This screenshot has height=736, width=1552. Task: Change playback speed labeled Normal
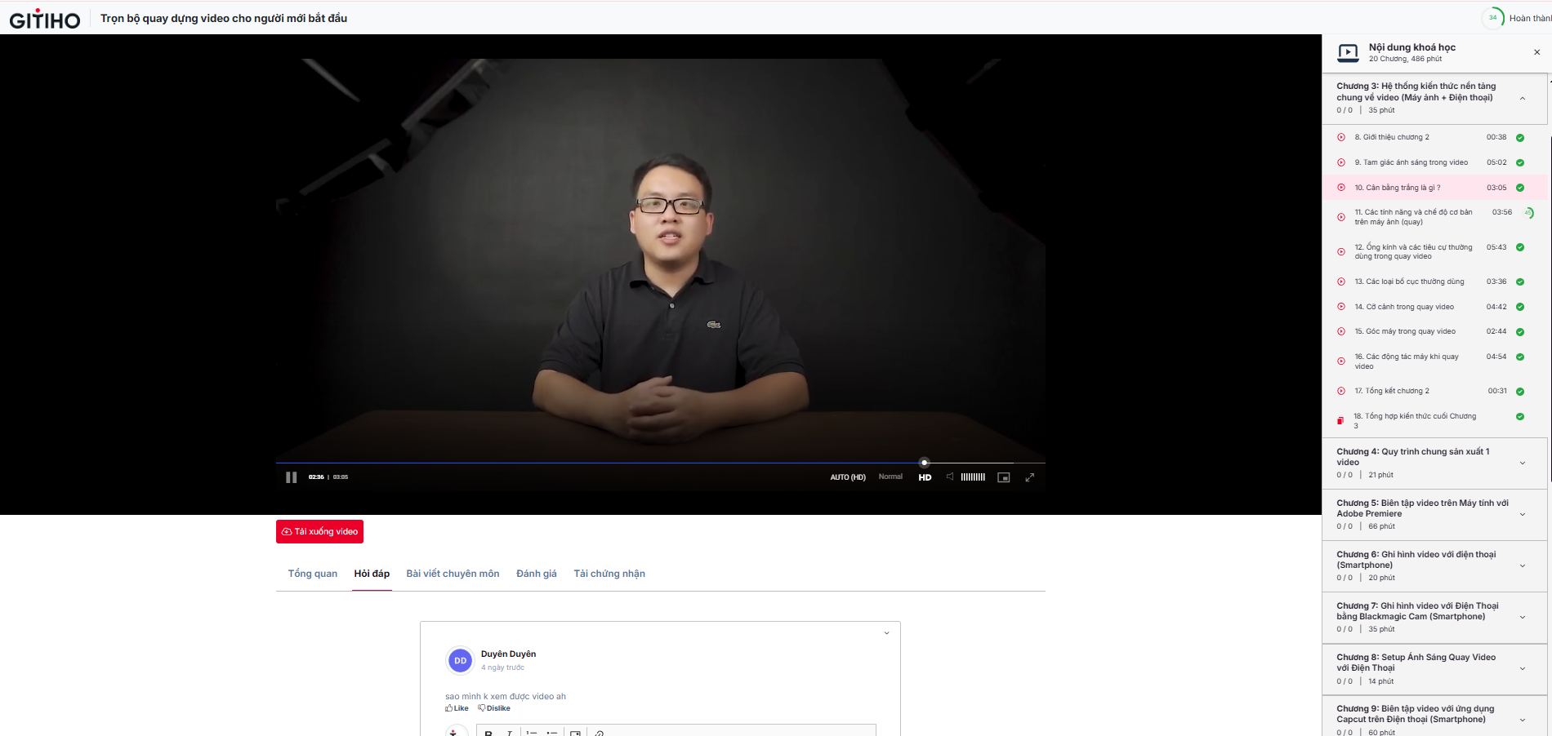[x=890, y=477]
